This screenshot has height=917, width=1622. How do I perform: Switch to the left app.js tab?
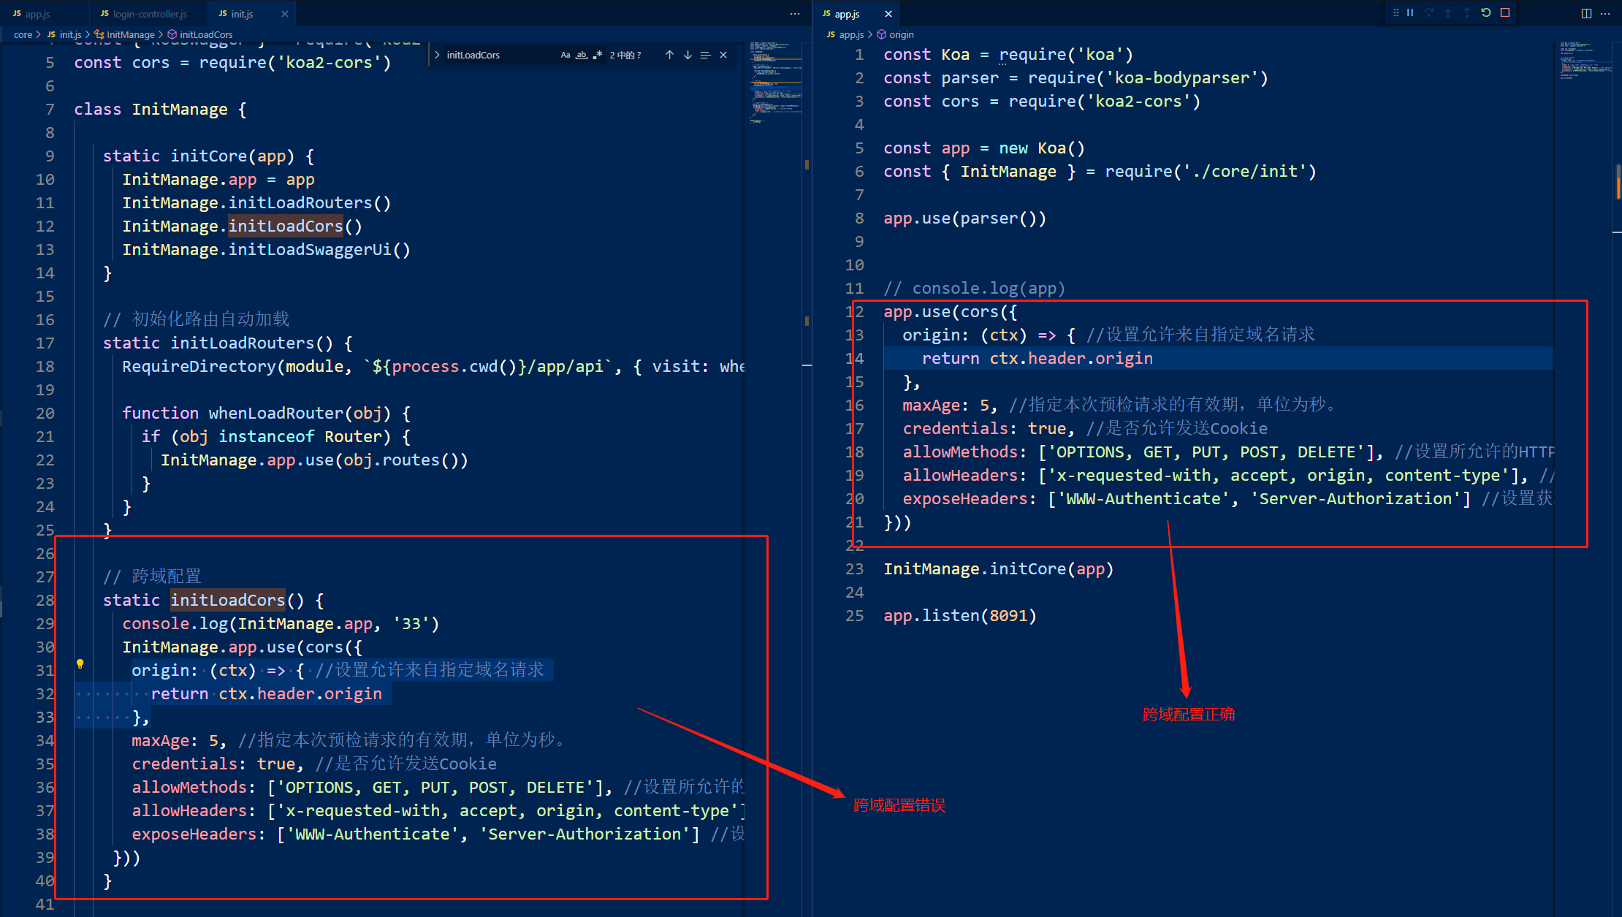37,14
